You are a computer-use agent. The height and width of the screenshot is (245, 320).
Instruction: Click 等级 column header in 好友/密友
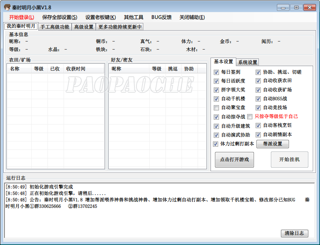click(157, 69)
